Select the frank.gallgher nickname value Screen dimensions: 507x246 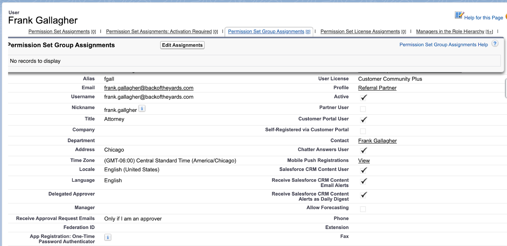(120, 110)
